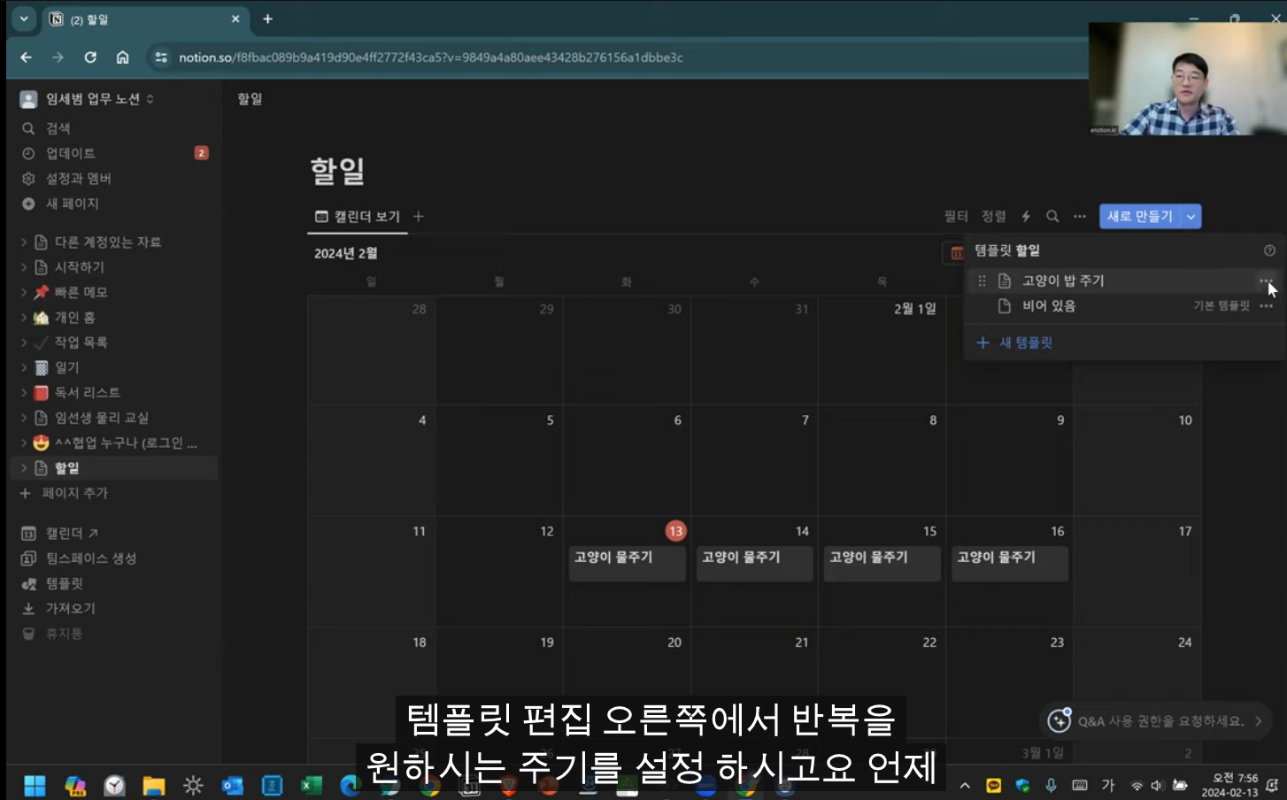Viewport: 1287px width, 800px height.
Task: Click the database search magnifier icon
Action: 1052,217
